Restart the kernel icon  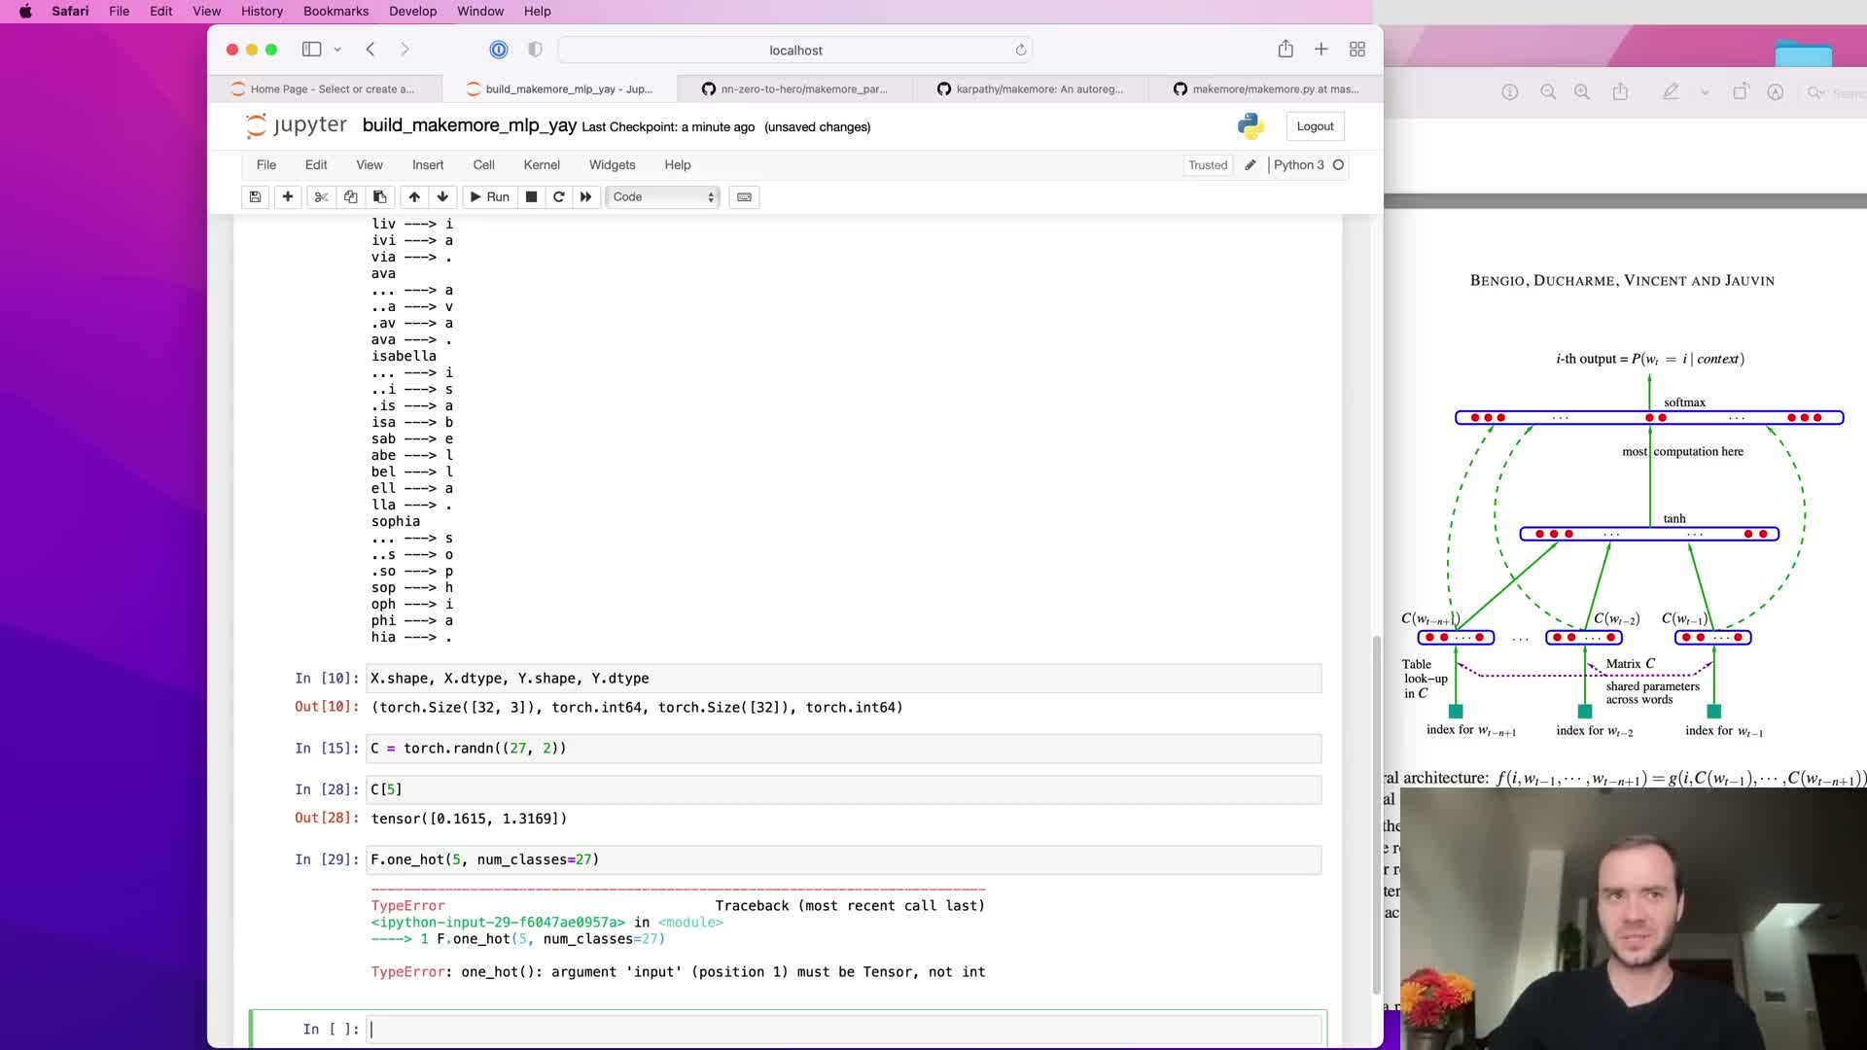(x=559, y=197)
